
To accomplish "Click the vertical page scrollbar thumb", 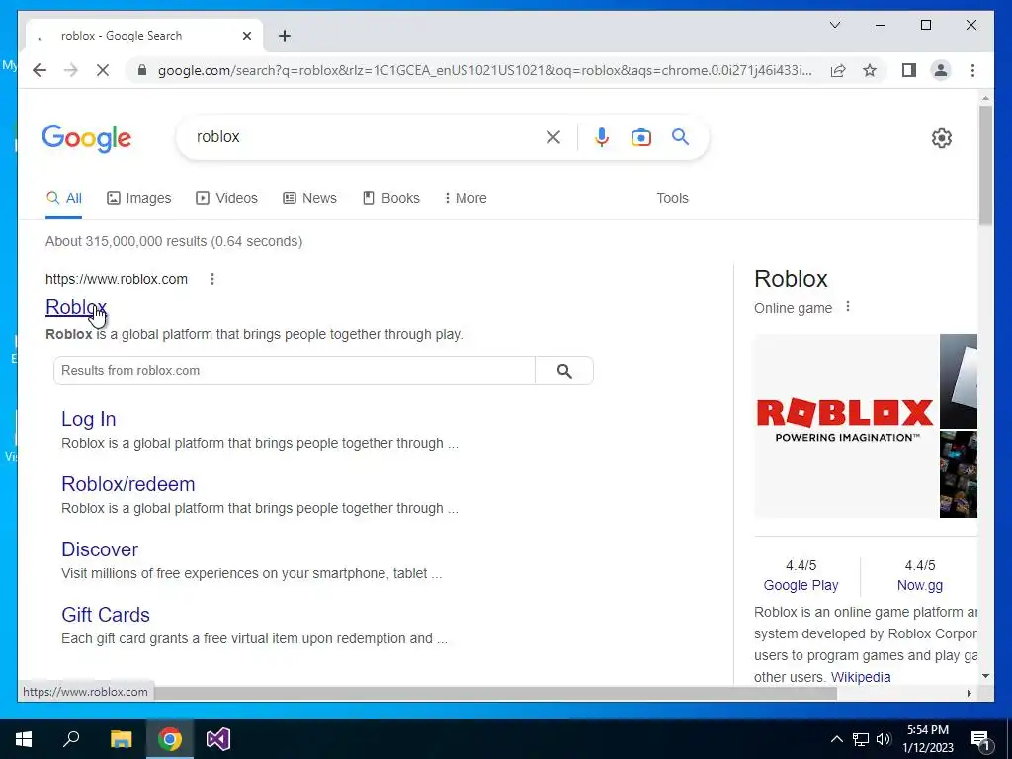I will tap(985, 165).
